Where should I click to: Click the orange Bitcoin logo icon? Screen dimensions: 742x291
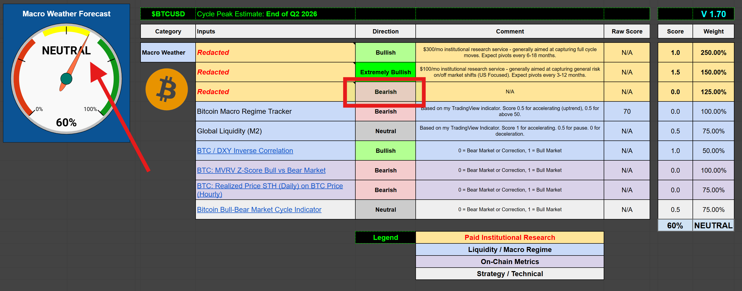click(x=167, y=89)
